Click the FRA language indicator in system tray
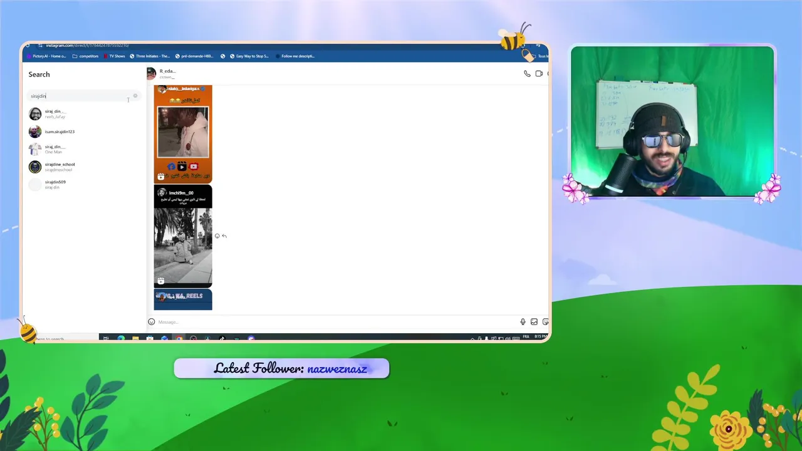 pos(526,337)
